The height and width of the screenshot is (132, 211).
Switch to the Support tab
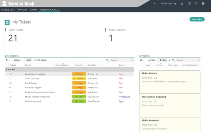coord(23,10)
